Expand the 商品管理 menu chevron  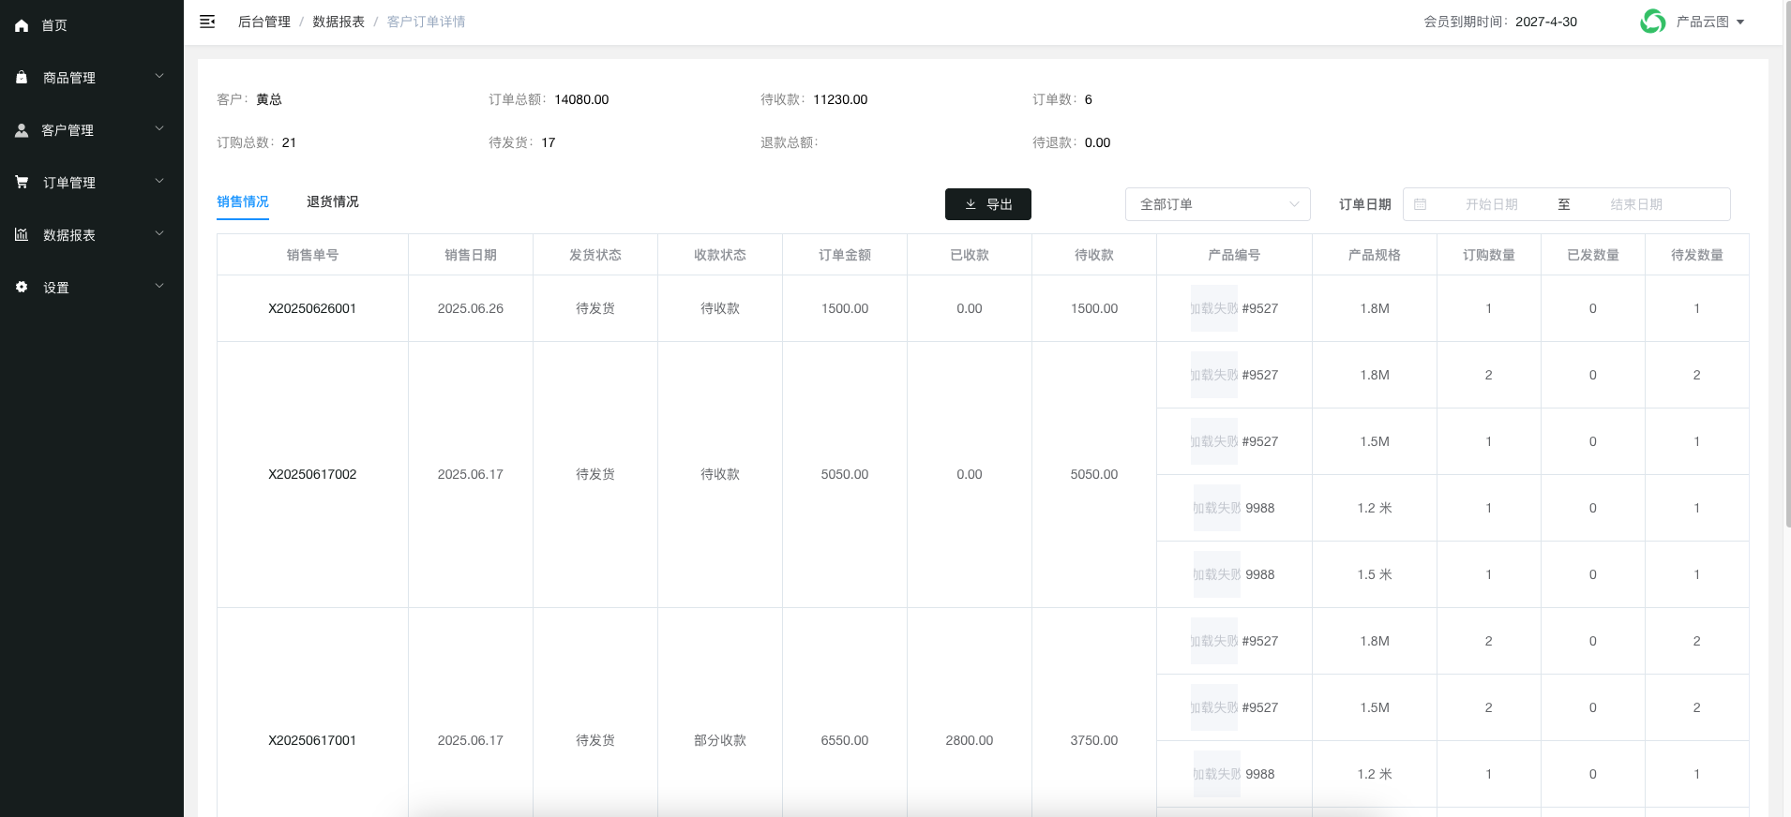(x=159, y=77)
